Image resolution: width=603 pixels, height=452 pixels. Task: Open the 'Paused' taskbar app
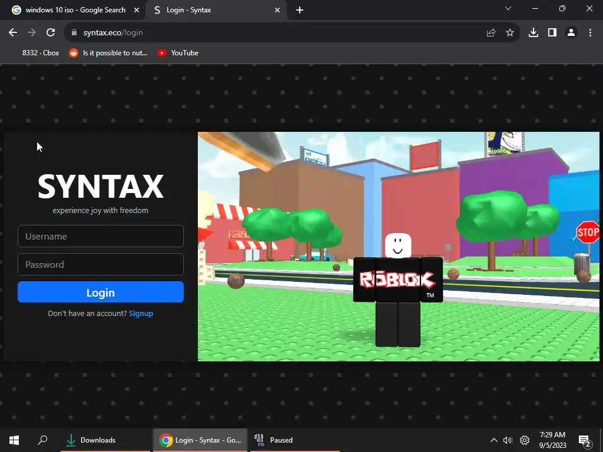click(295, 440)
